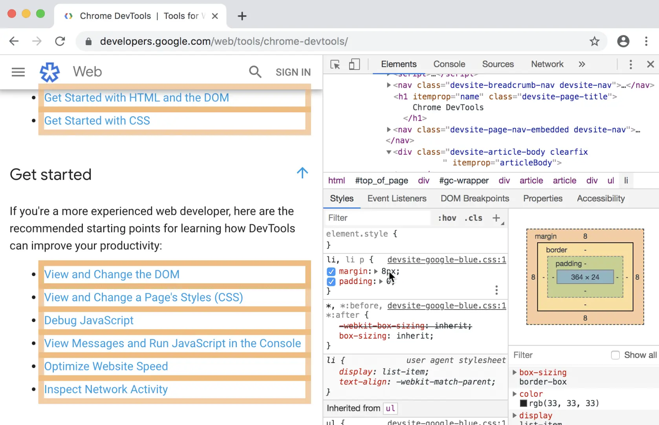Open the Event Listeners tab
Image resolution: width=659 pixels, height=425 pixels.
pyautogui.click(x=397, y=199)
